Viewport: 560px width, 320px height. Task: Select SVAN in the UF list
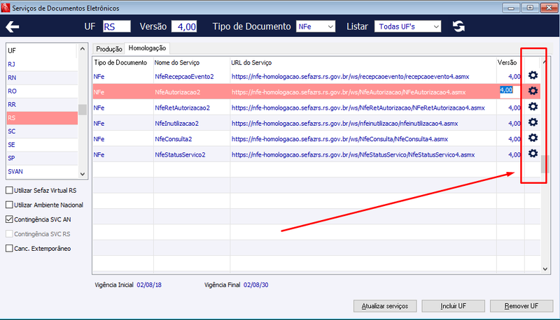(x=42, y=171)
